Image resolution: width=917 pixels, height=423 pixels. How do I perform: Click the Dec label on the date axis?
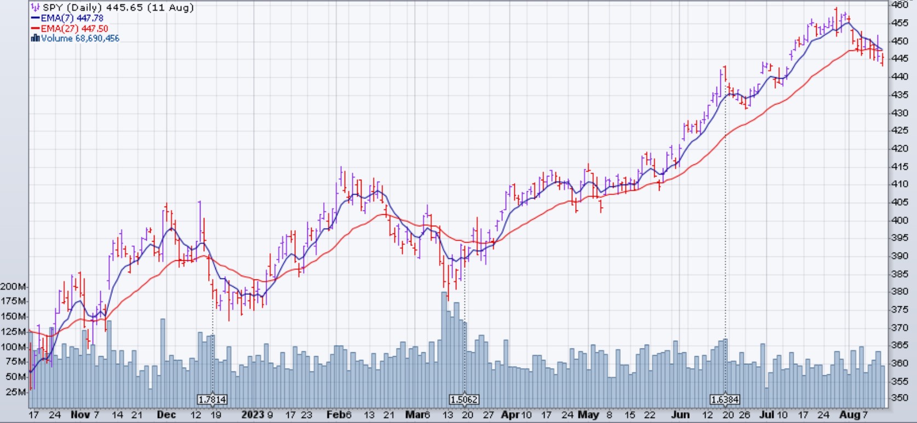coord(166,415)
